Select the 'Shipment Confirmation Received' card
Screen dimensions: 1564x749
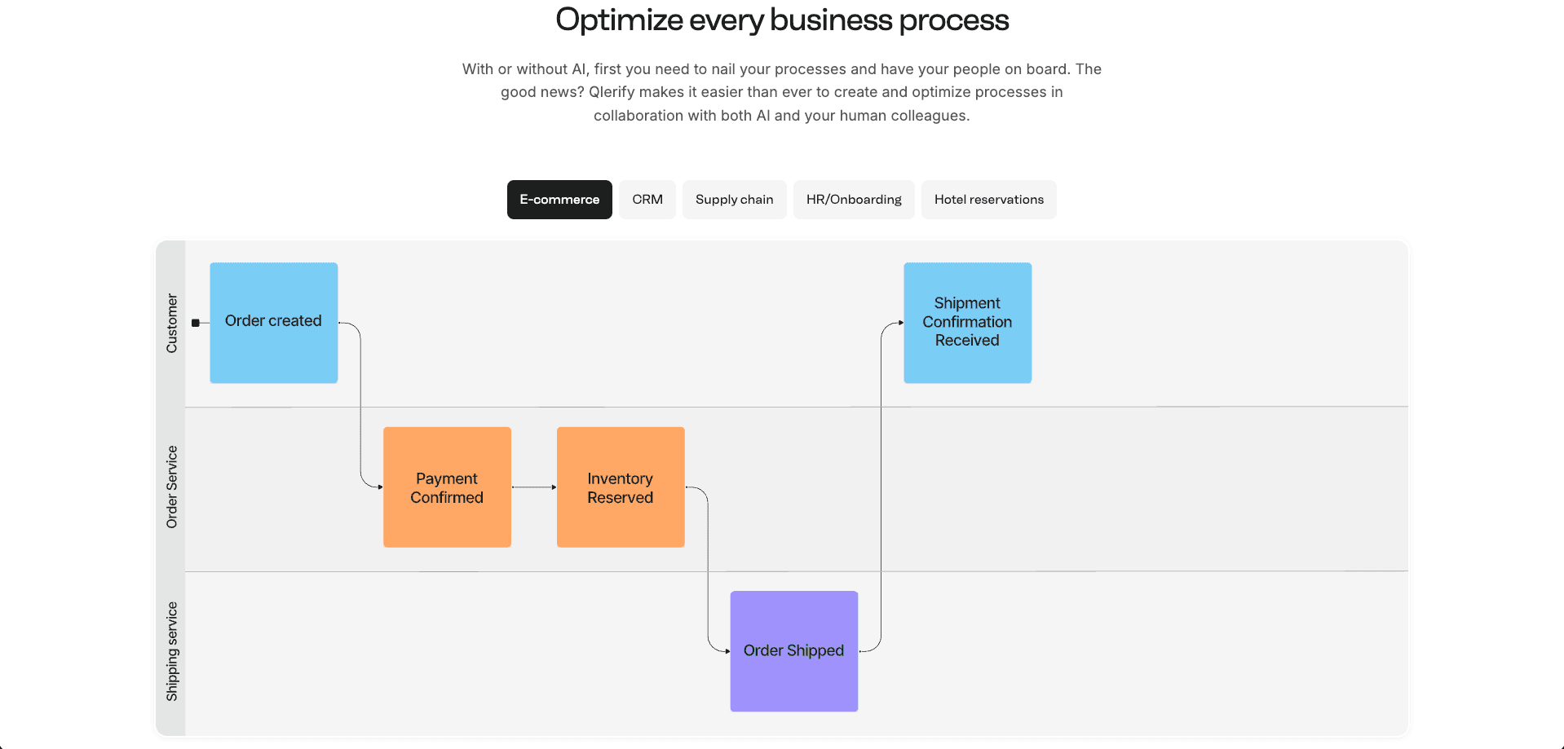967,322
